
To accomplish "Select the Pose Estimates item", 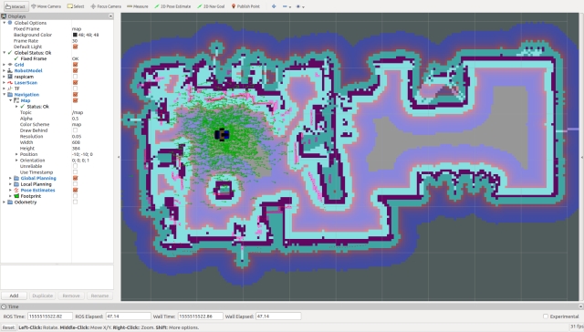I will pyautogui.click(x=37, y=191).
